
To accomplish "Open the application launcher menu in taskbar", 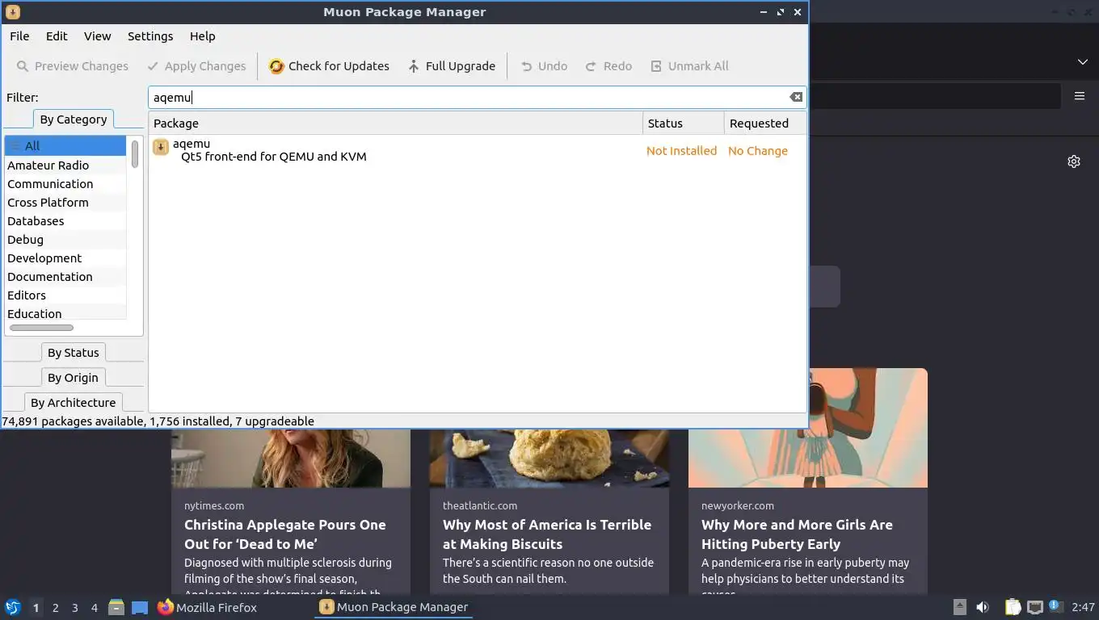I will tap(13, 607).
